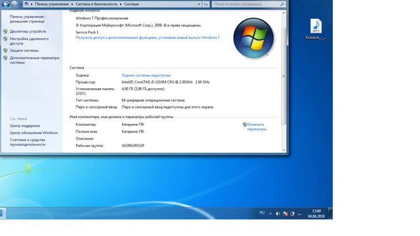This screenshot has width=420, height=236.
Task: Open Счетчики и средства производительности link
Action: [x=28, y=142]
